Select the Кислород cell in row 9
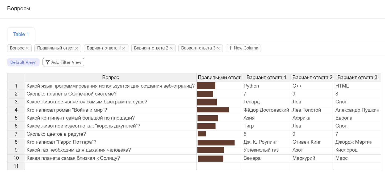 (x=357, y=150)
